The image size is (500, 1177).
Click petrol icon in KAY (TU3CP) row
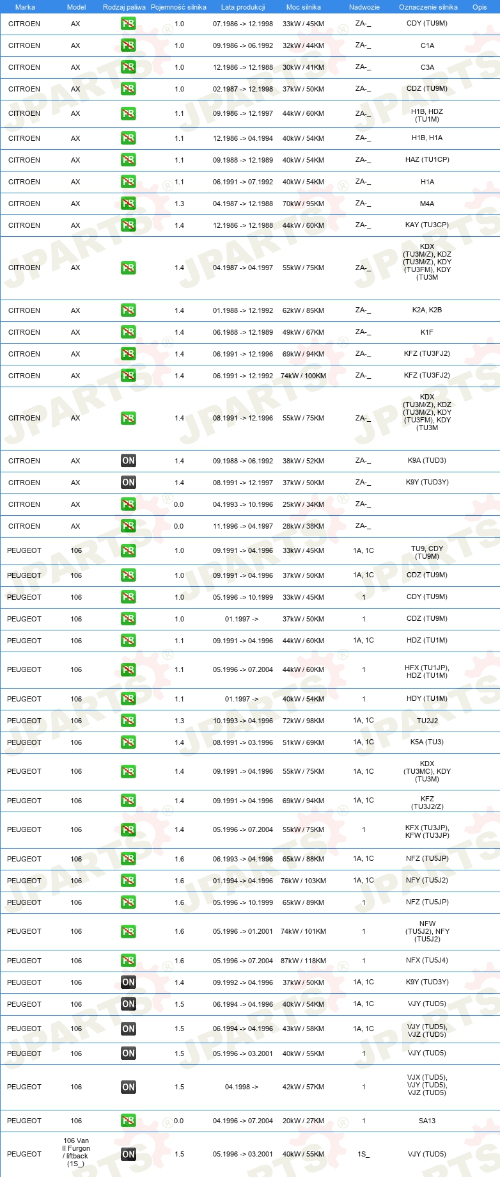pos(129,225)
